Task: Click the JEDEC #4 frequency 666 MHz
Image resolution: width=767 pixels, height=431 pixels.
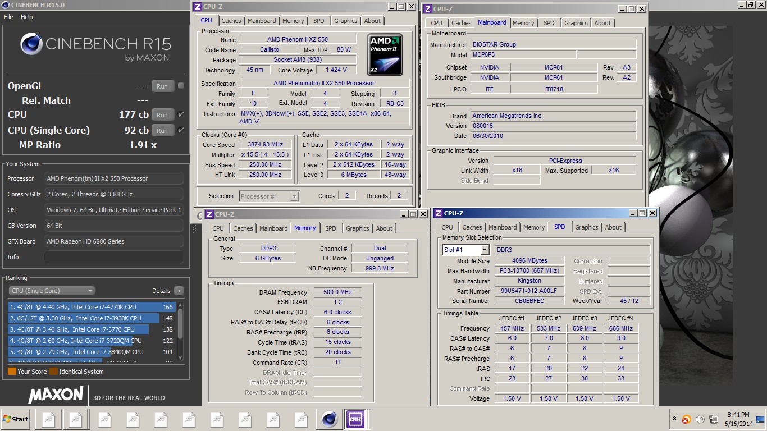Action: click(620, 328)
